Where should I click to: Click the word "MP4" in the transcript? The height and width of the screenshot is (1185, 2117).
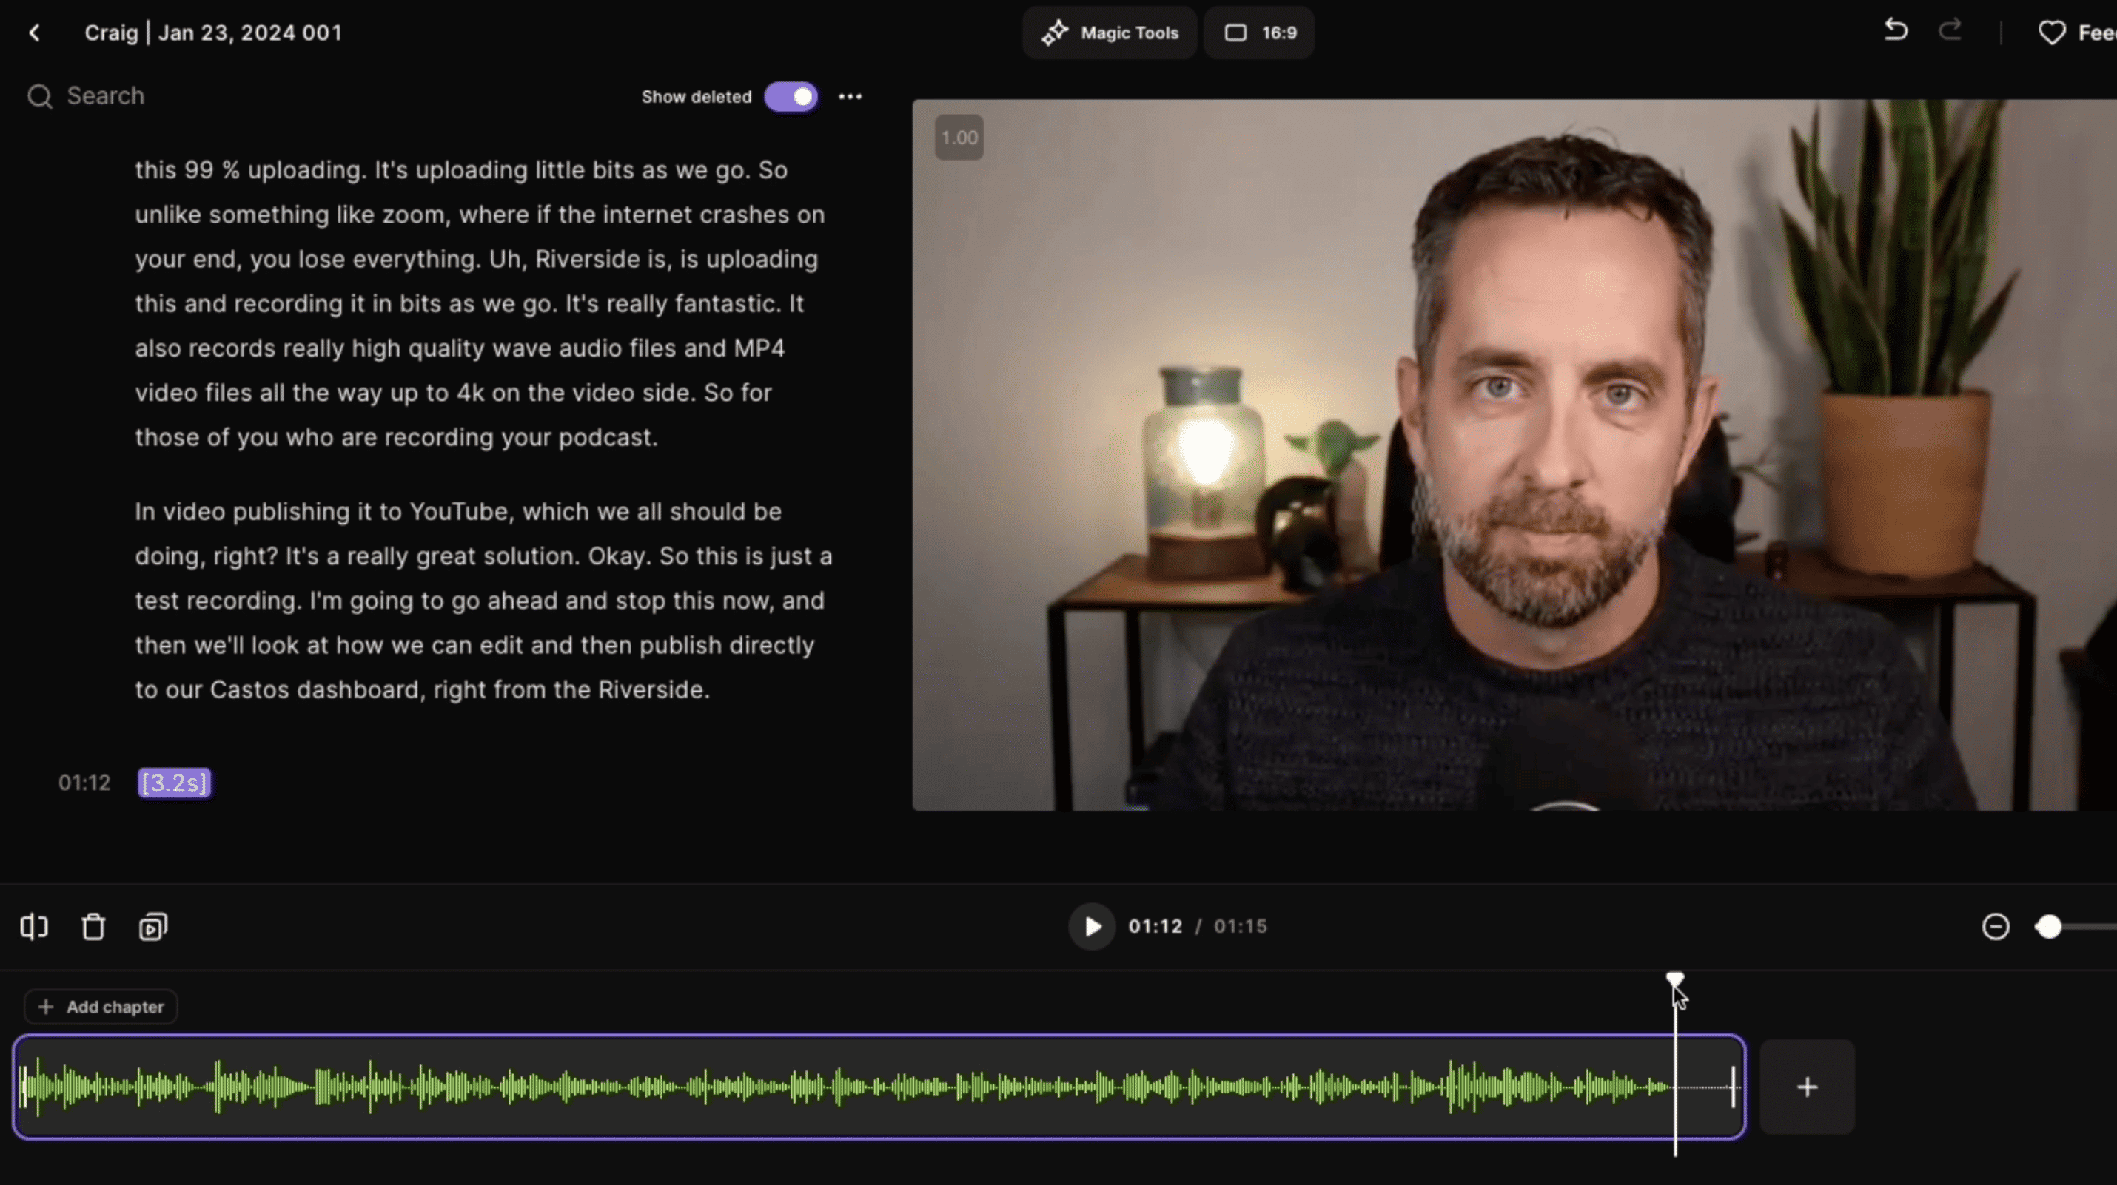[759, 348]
